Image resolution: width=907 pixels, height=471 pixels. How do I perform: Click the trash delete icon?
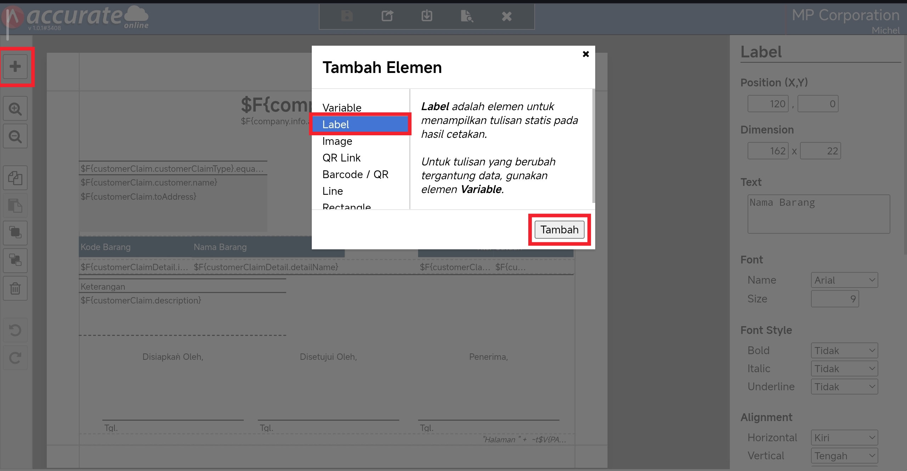pyautogui.click(x=15, y=288)
